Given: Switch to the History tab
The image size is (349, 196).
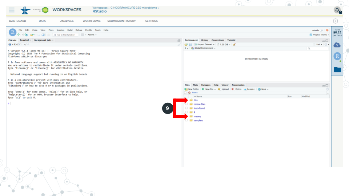Looking at the screenshot, I should coord(205,40).
